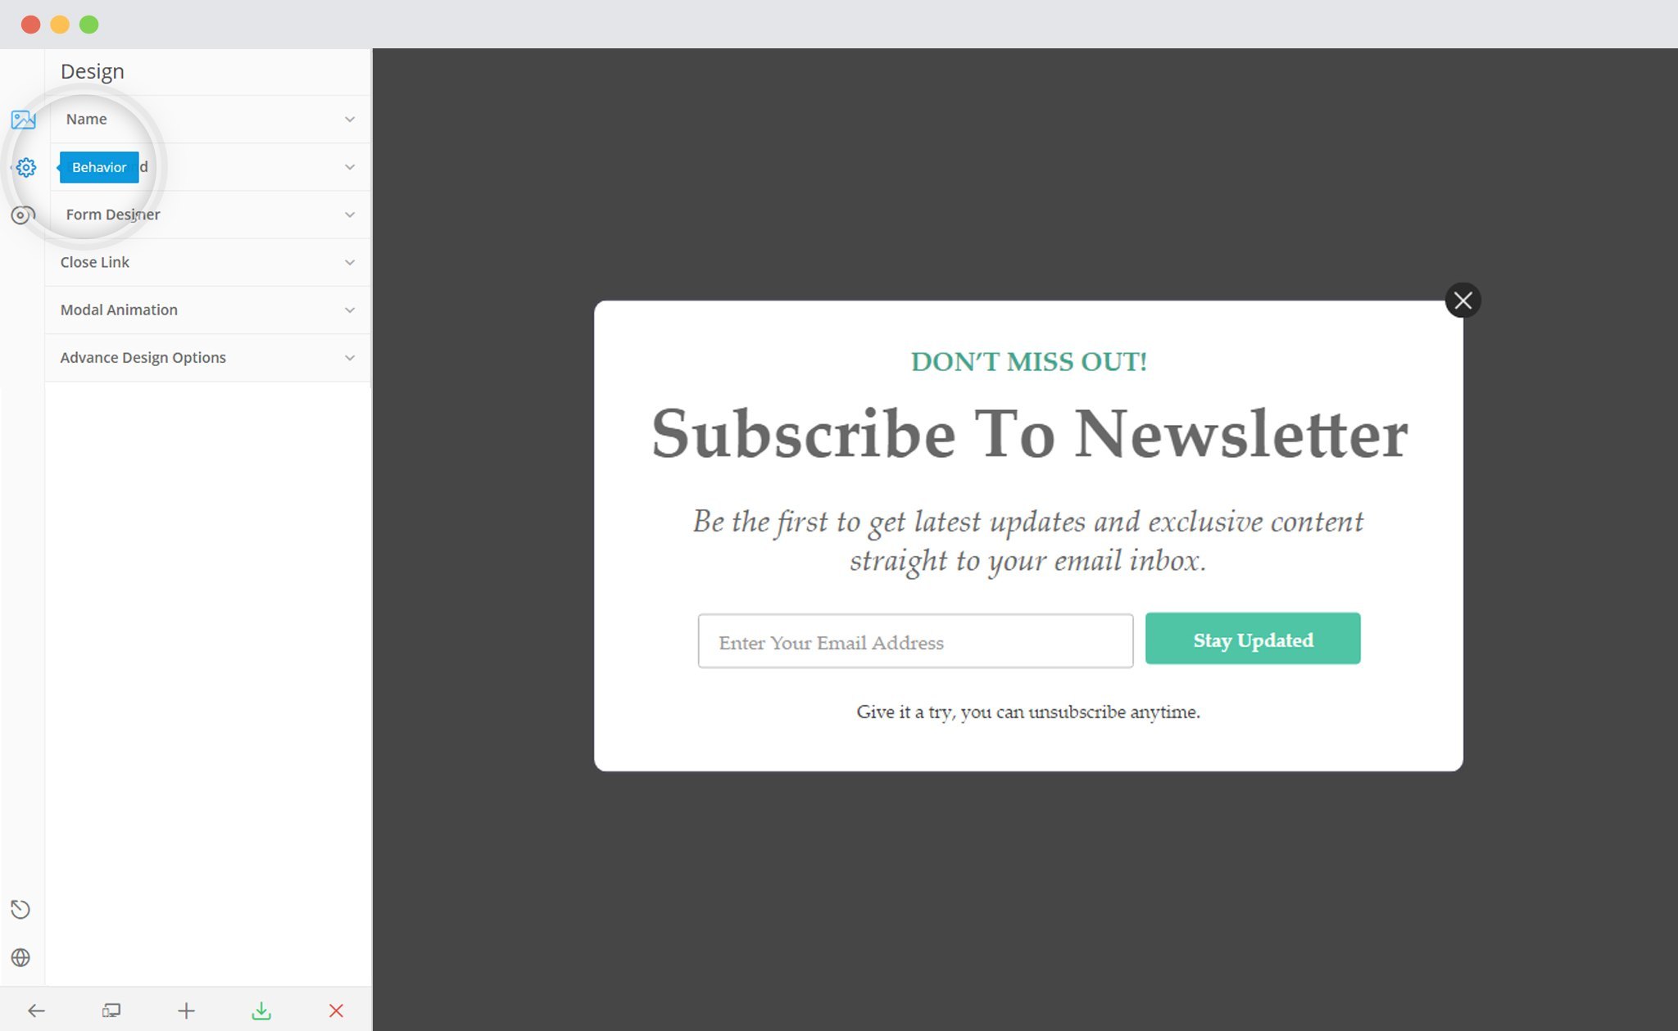1678x1031 pixels.
Task: Click the download/export icon
Action: coord(261,1010)
